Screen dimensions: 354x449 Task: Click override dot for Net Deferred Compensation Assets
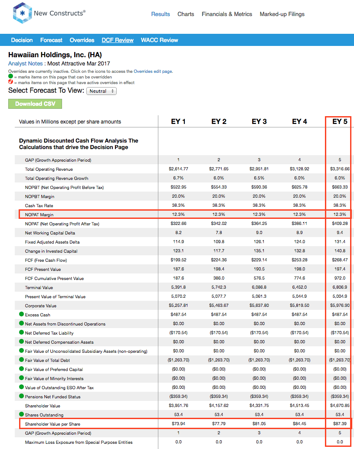[21, 342]
